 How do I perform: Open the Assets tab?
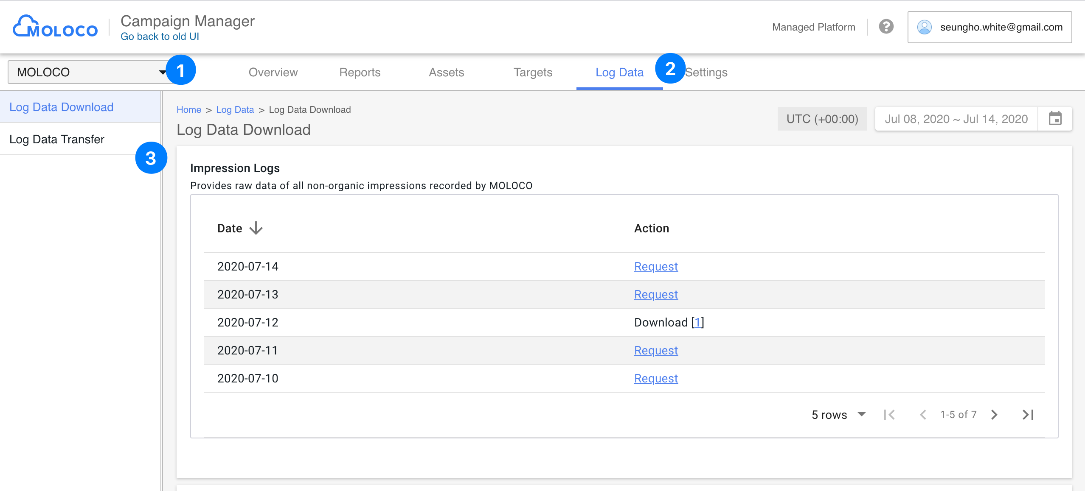click(446, 72)
